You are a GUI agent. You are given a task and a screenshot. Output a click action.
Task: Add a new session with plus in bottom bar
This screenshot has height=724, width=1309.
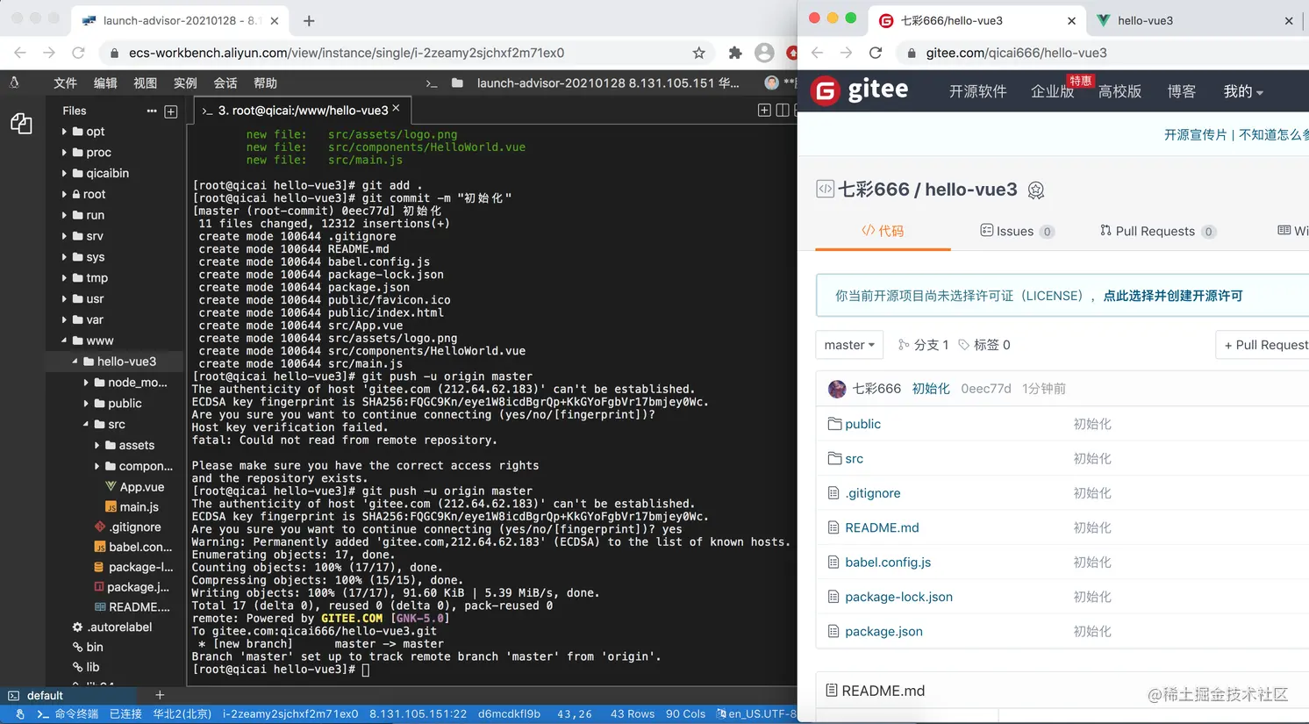coord(160,695)
